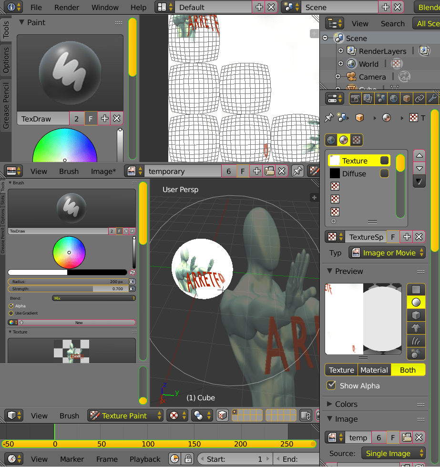Open World properties globe icon
440x467 pixels.
click(392, 98)
